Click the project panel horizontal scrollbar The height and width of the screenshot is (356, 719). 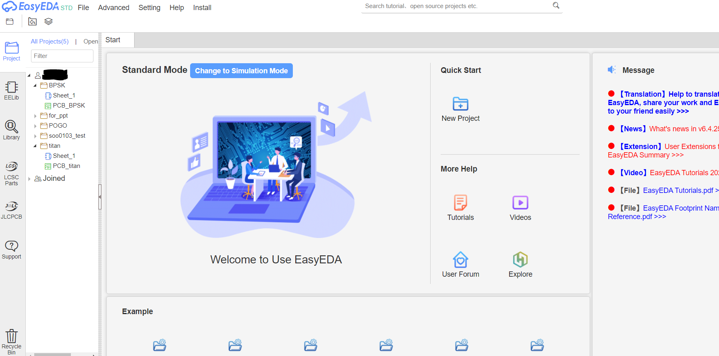[52, 354]
